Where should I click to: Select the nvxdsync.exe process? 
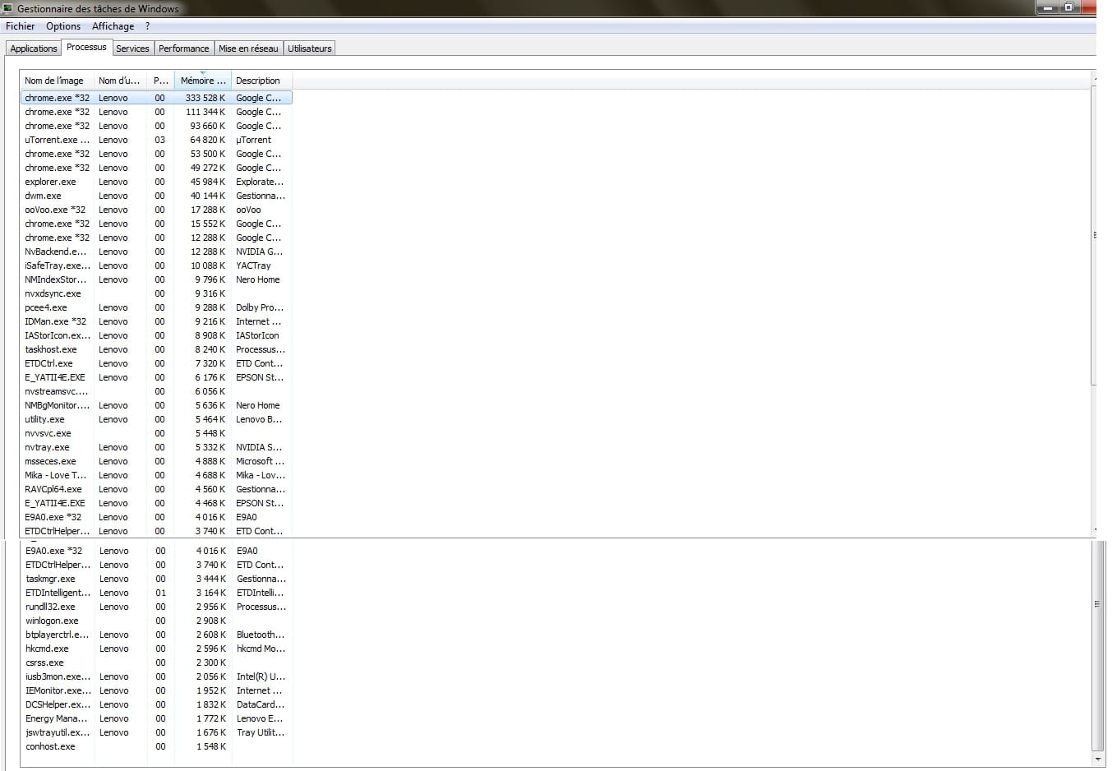pos(156,293)
